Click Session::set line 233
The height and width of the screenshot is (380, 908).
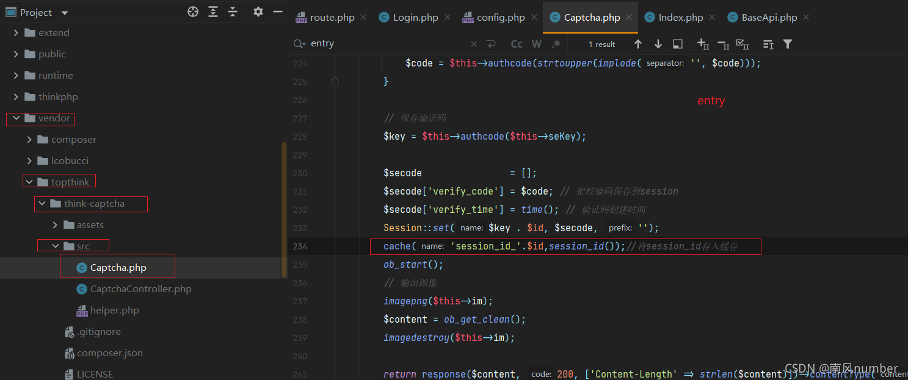click(x=521, y=228)
